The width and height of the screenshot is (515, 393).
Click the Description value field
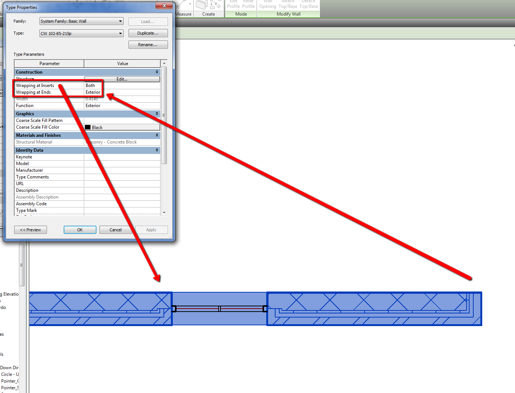tap(122, 190)
